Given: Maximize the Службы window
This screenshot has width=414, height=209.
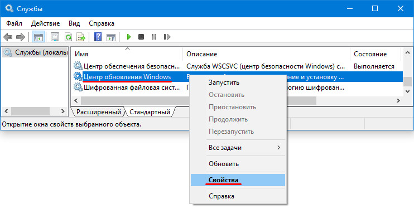Looking at the screenshot, I should coord(375,8).
